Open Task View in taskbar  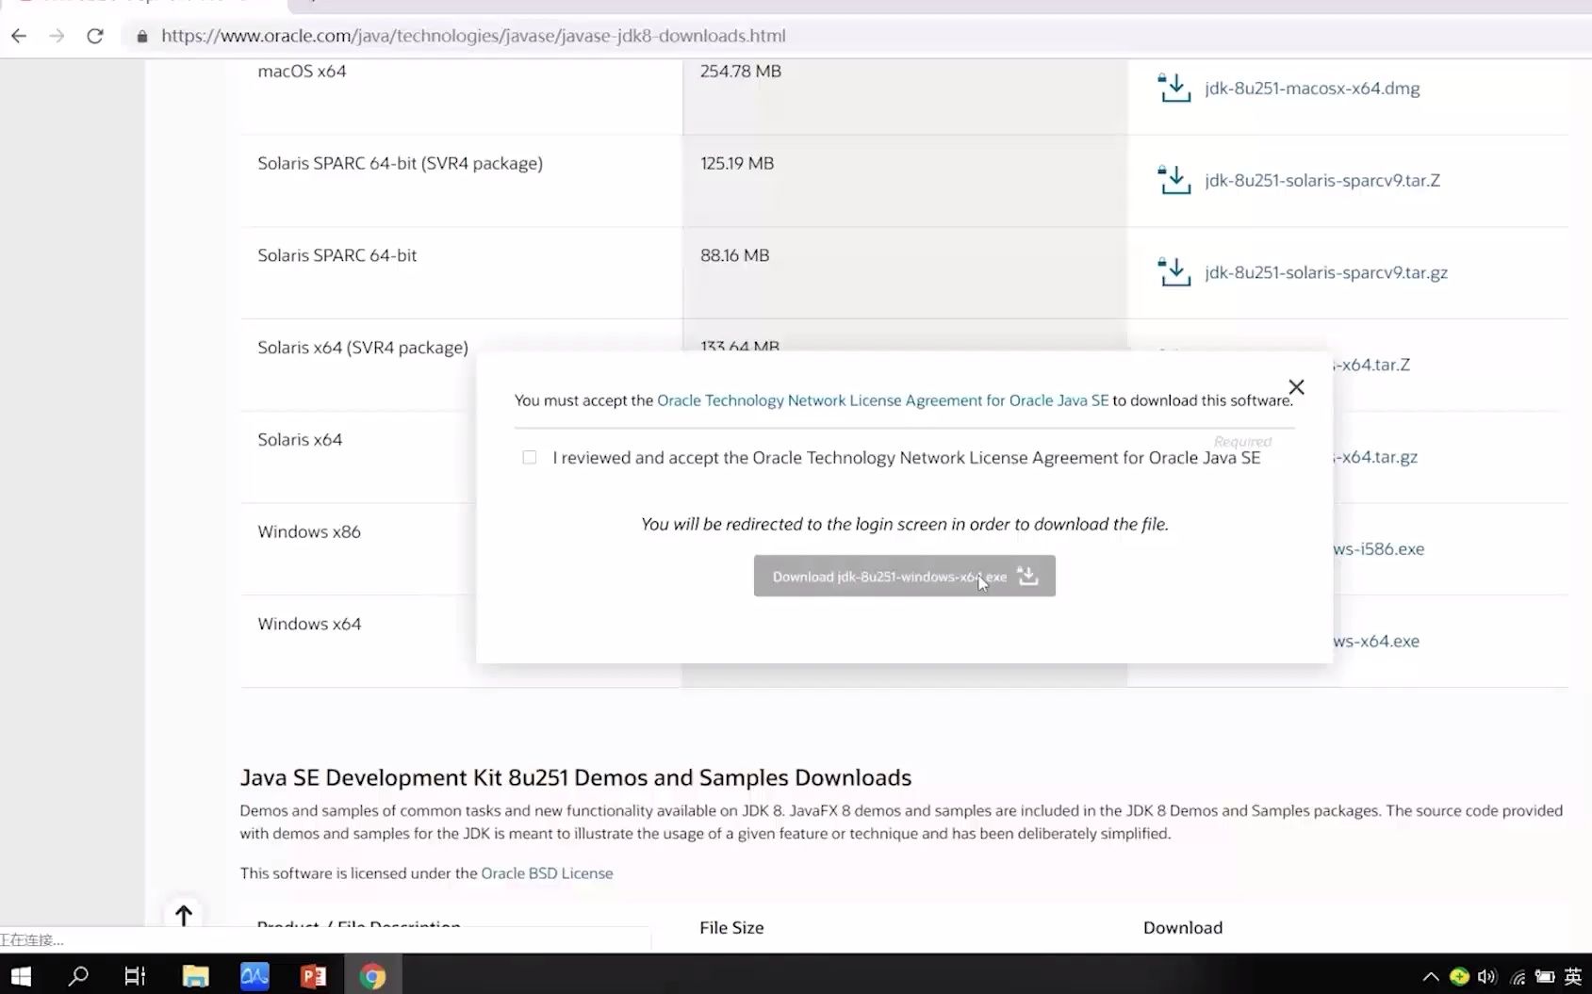point(135,976)
